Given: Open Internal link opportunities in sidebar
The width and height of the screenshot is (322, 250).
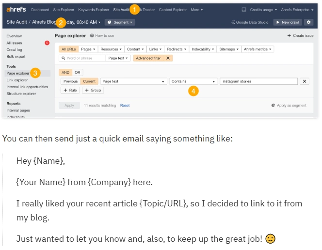Looking at the screenshot, I should pyautogui.click(x=27, y=87).
